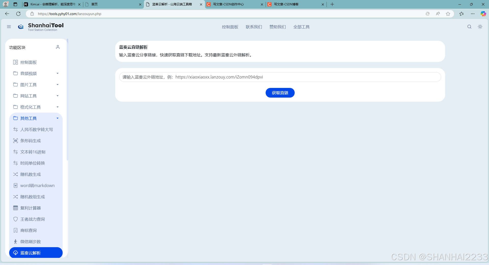
Task: Reload the page with refresh icon
Action: tap(18, 14)
